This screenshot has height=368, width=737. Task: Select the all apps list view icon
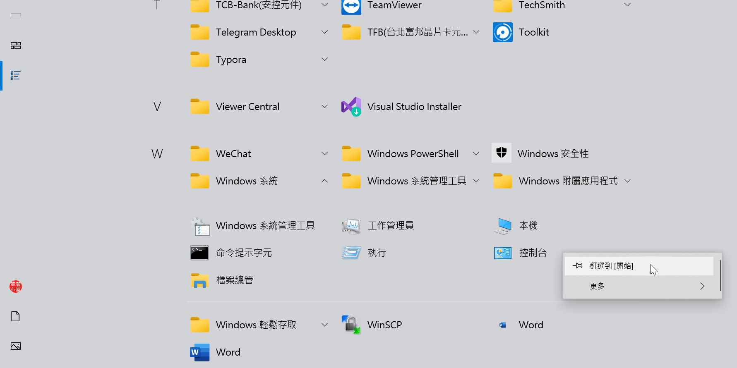coord(16,75)
